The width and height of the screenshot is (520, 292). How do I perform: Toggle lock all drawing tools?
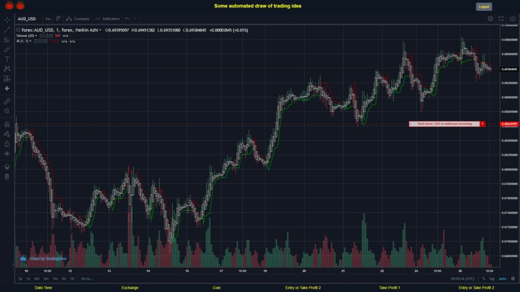click(7, 143)
